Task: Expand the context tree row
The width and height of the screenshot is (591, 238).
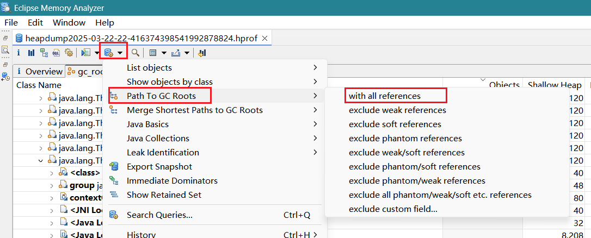Action: 52,197
